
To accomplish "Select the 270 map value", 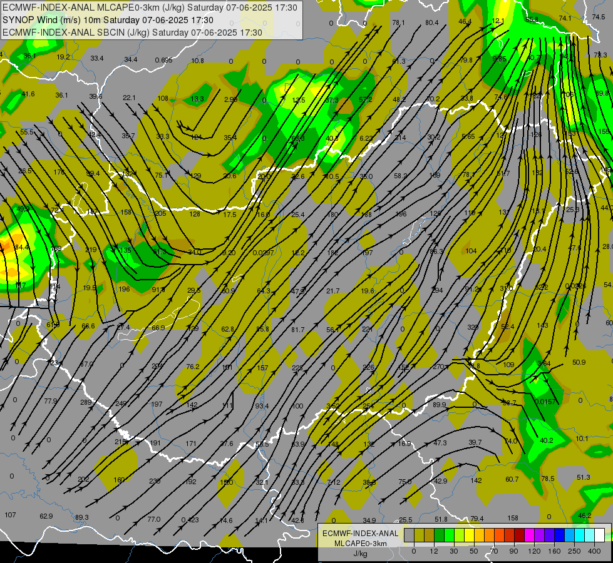I will [438, 367].
